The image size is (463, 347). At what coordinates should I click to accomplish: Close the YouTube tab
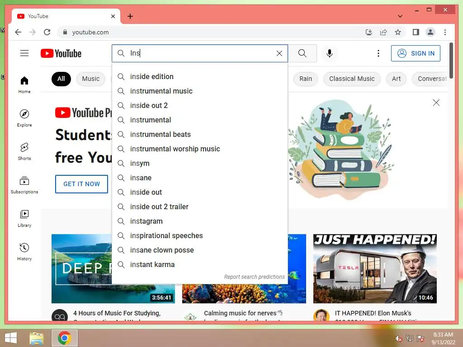(113, 16)
